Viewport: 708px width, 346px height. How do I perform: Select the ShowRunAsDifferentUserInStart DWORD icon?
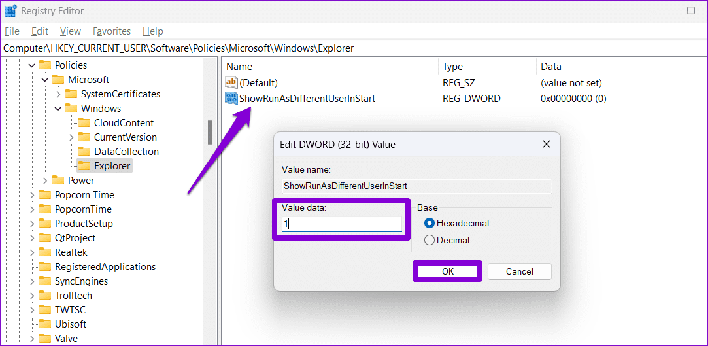point(231,98)
